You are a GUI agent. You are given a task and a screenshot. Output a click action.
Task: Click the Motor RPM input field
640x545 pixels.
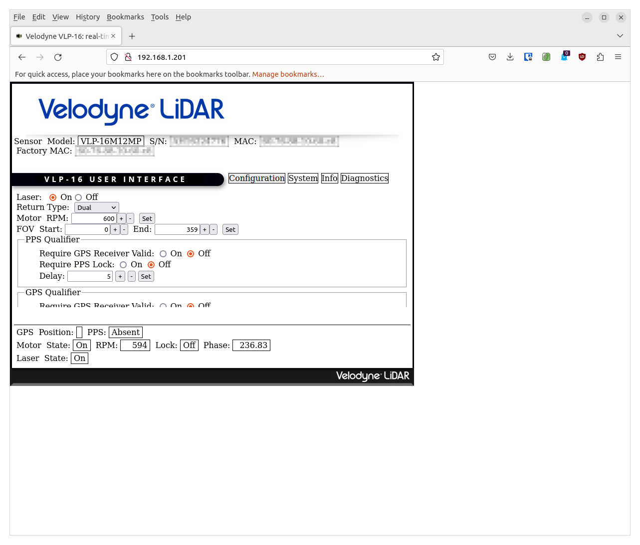pyautogui.click(x=94, y=218)
